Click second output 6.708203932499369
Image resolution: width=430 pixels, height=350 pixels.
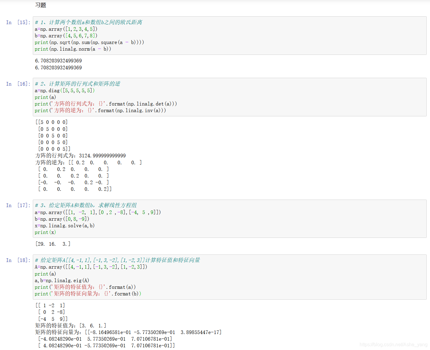click(x=58, y=68)
